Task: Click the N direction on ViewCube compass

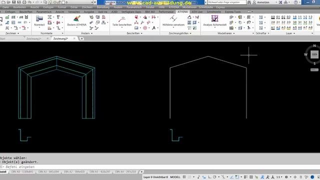Action: tap(314, 45)
